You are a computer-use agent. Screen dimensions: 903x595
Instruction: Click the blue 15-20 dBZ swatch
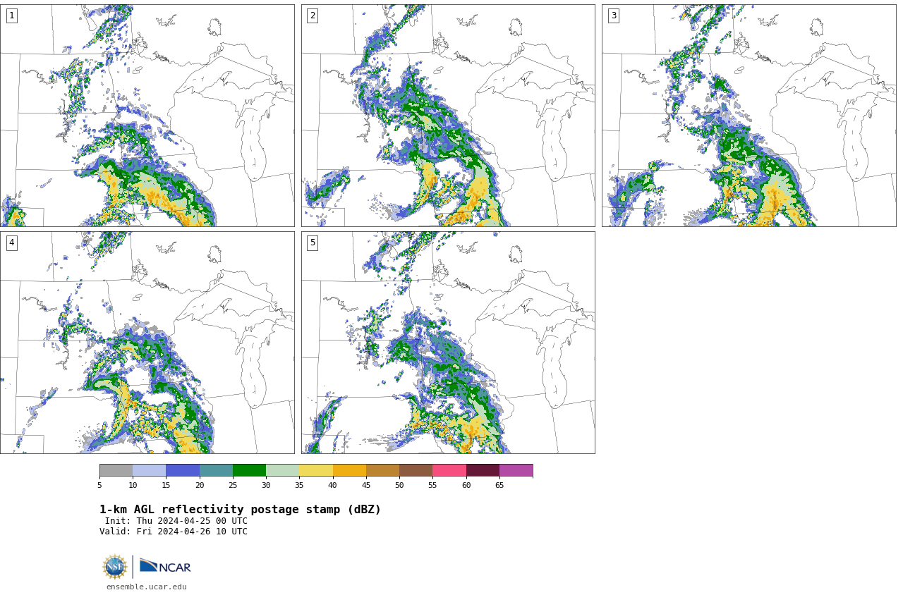coord(183,470)
